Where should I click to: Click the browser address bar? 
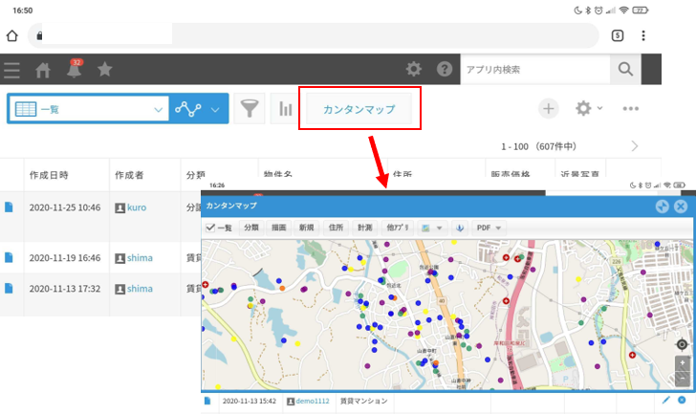[314, 35]
